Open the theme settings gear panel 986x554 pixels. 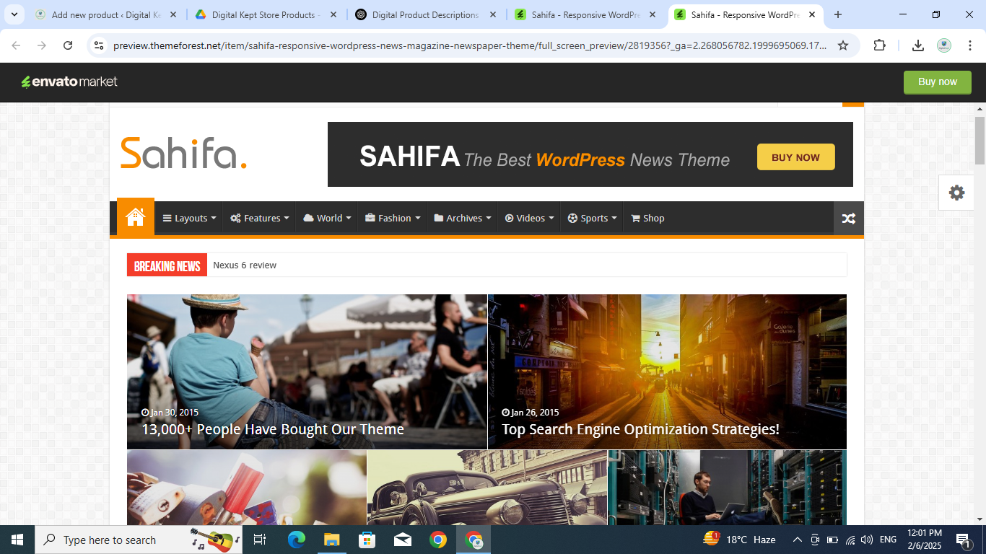(x=956, y=193)
